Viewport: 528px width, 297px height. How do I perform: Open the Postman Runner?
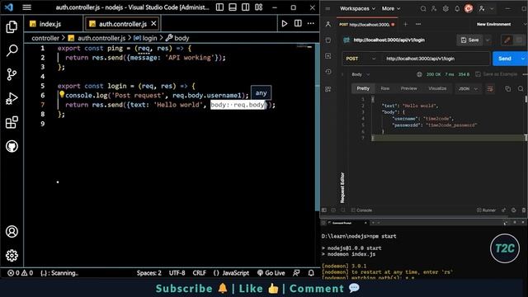[x=486, y=210]
